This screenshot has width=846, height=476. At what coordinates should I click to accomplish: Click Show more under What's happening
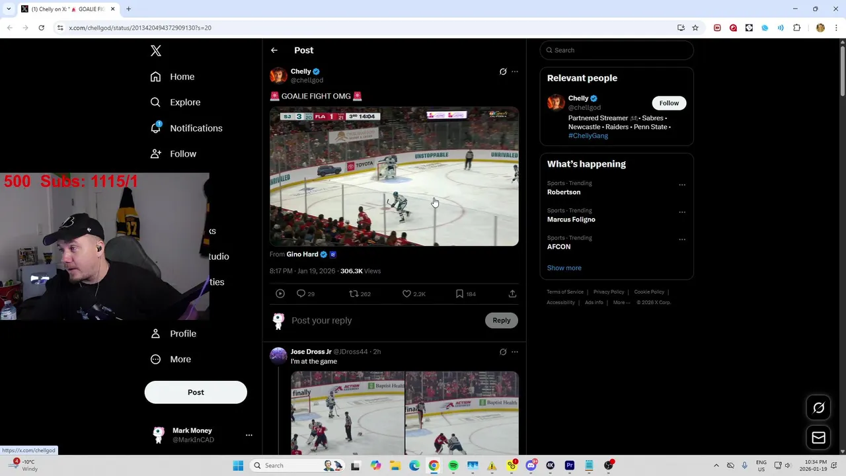564,268
